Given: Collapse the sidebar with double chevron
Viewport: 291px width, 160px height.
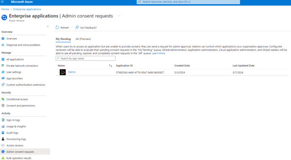Looking at the screenshot, I should (x=48, y=27).
